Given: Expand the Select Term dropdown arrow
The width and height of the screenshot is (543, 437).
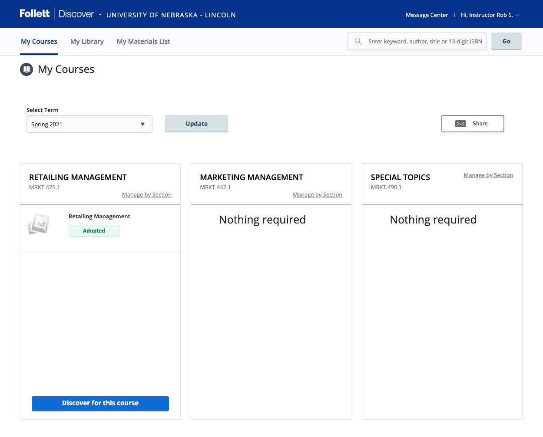Looking at the screenshot, I should click(142, 124).
